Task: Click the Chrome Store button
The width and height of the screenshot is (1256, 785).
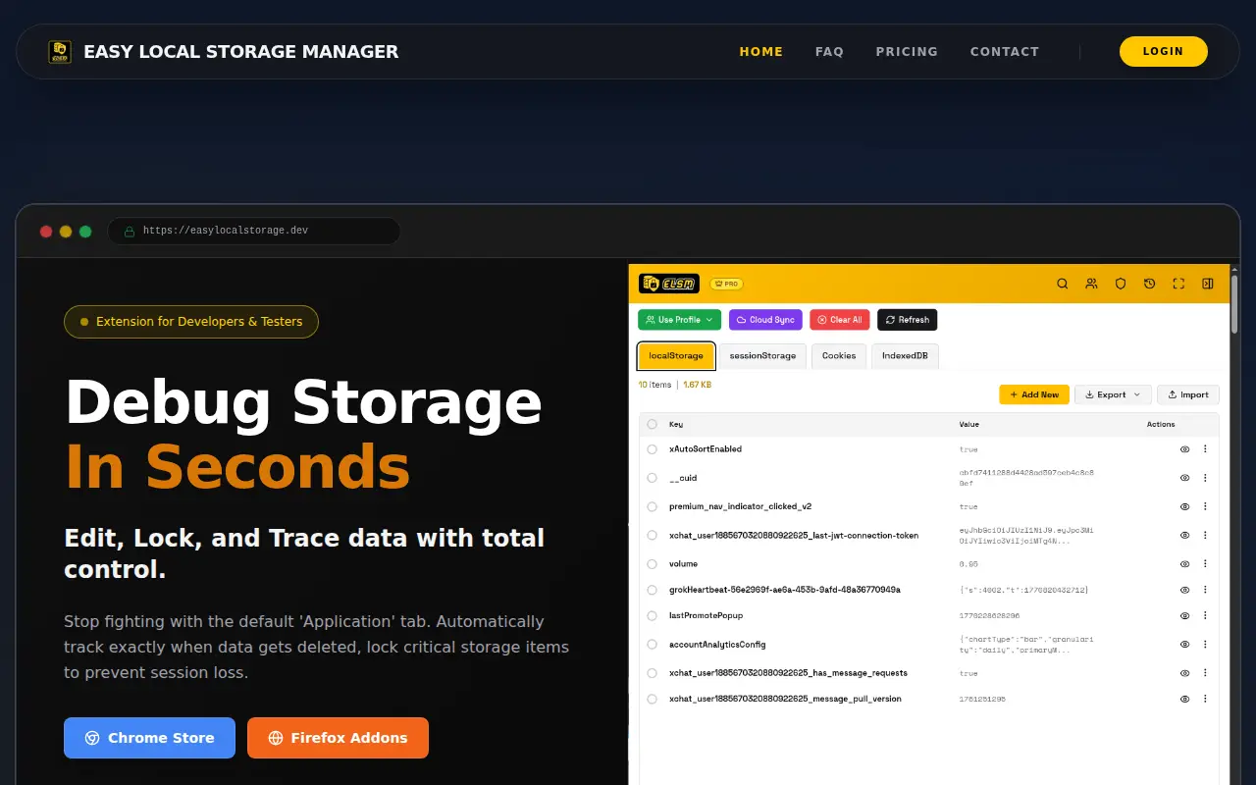Action: (x=149, y=738)
